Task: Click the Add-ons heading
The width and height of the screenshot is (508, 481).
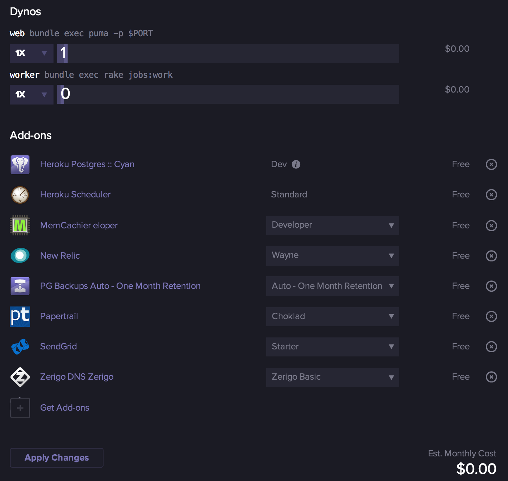Action: [31, 135]
